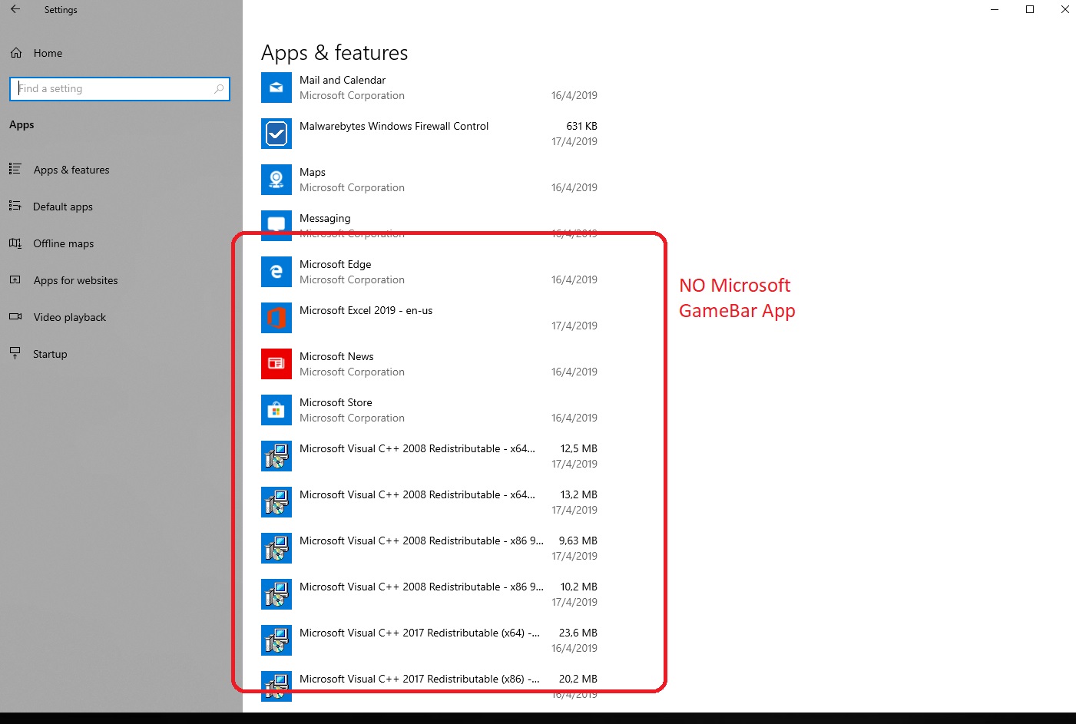Select the Microsoft News entry

[429, 364]
